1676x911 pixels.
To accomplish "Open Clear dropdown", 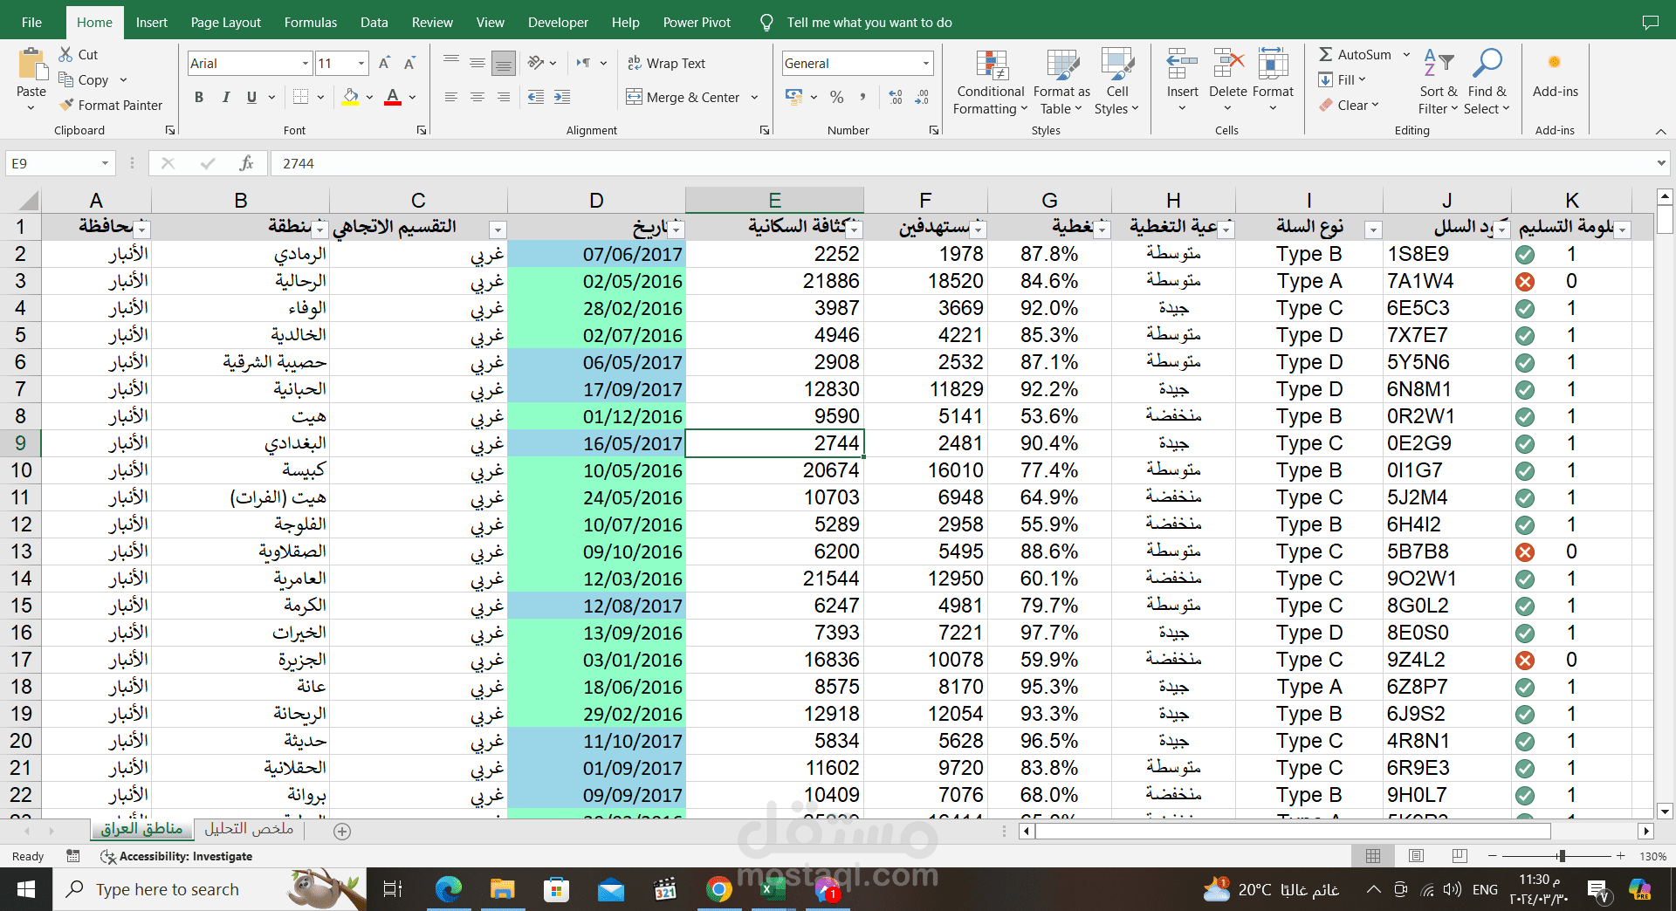I will (1349, 106).
